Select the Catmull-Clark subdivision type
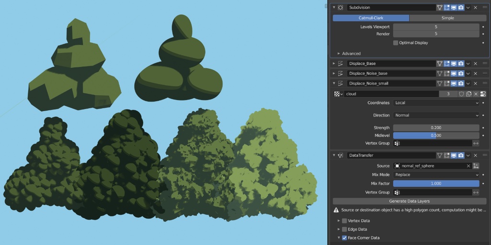The height and width of the screenshot is (245, 491). coord(371,18)
